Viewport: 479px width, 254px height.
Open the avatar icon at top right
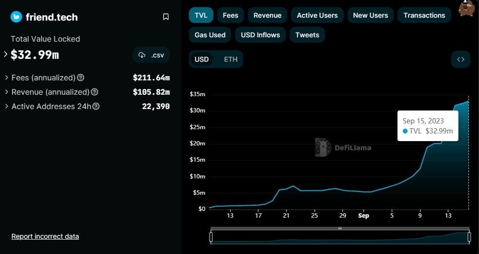point(467,8)
